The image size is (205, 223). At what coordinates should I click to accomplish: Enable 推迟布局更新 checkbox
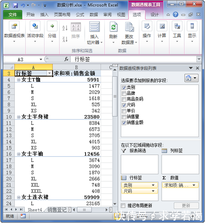point(123,205)
